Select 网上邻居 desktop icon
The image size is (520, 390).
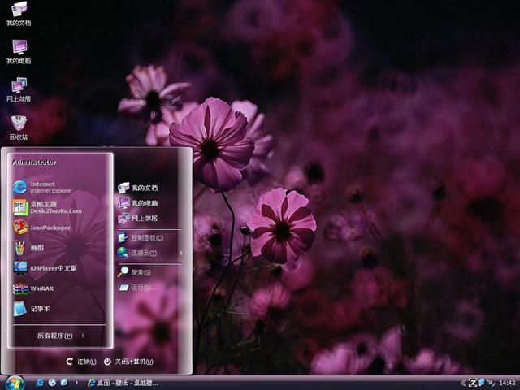19,90
